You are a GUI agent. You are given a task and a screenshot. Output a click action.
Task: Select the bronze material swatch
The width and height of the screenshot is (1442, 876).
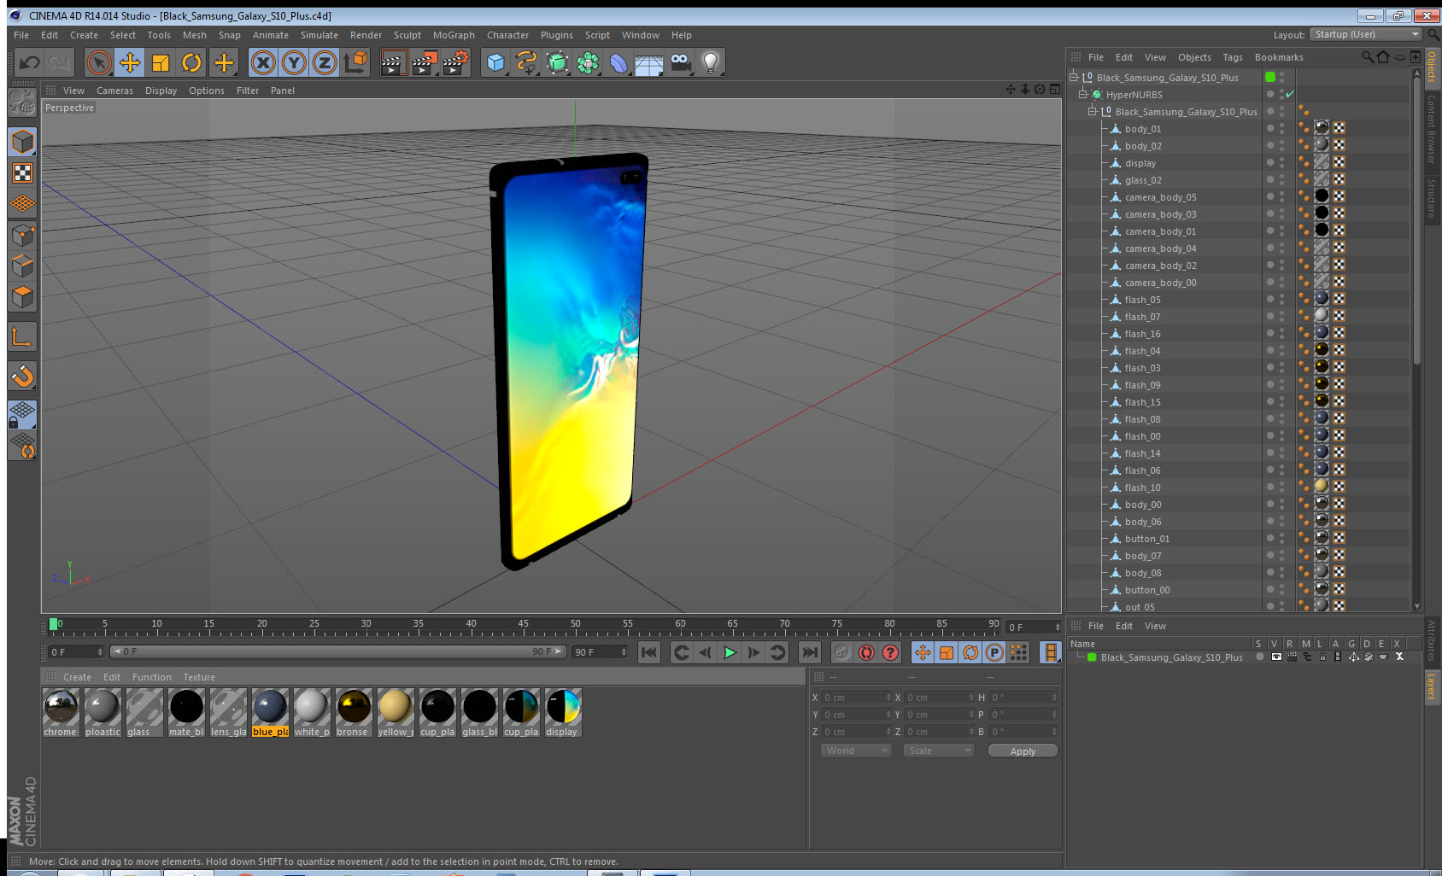click(353, 713)
